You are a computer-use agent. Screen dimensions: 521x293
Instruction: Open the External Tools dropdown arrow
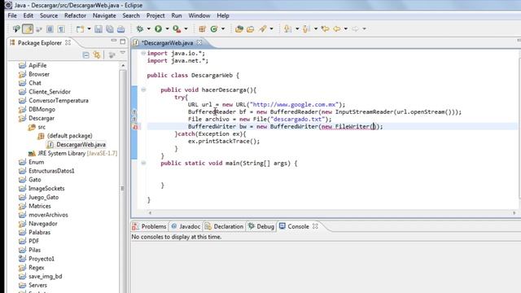pyautogui.click(x=186, y=29)
